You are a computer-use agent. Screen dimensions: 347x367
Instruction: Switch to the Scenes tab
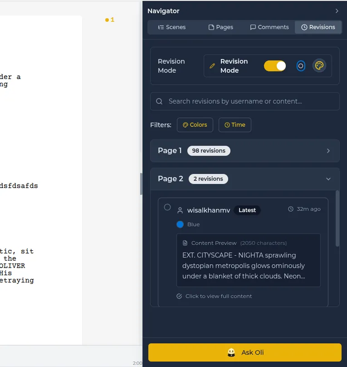pos(172,27)
